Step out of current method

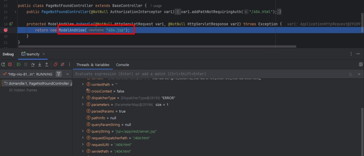coord(47,65)
